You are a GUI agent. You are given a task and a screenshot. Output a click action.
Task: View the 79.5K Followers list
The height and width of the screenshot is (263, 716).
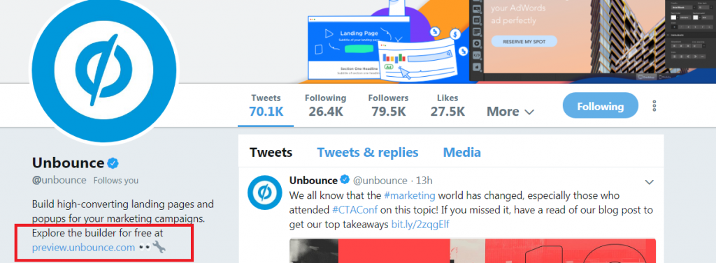point(388,105)
